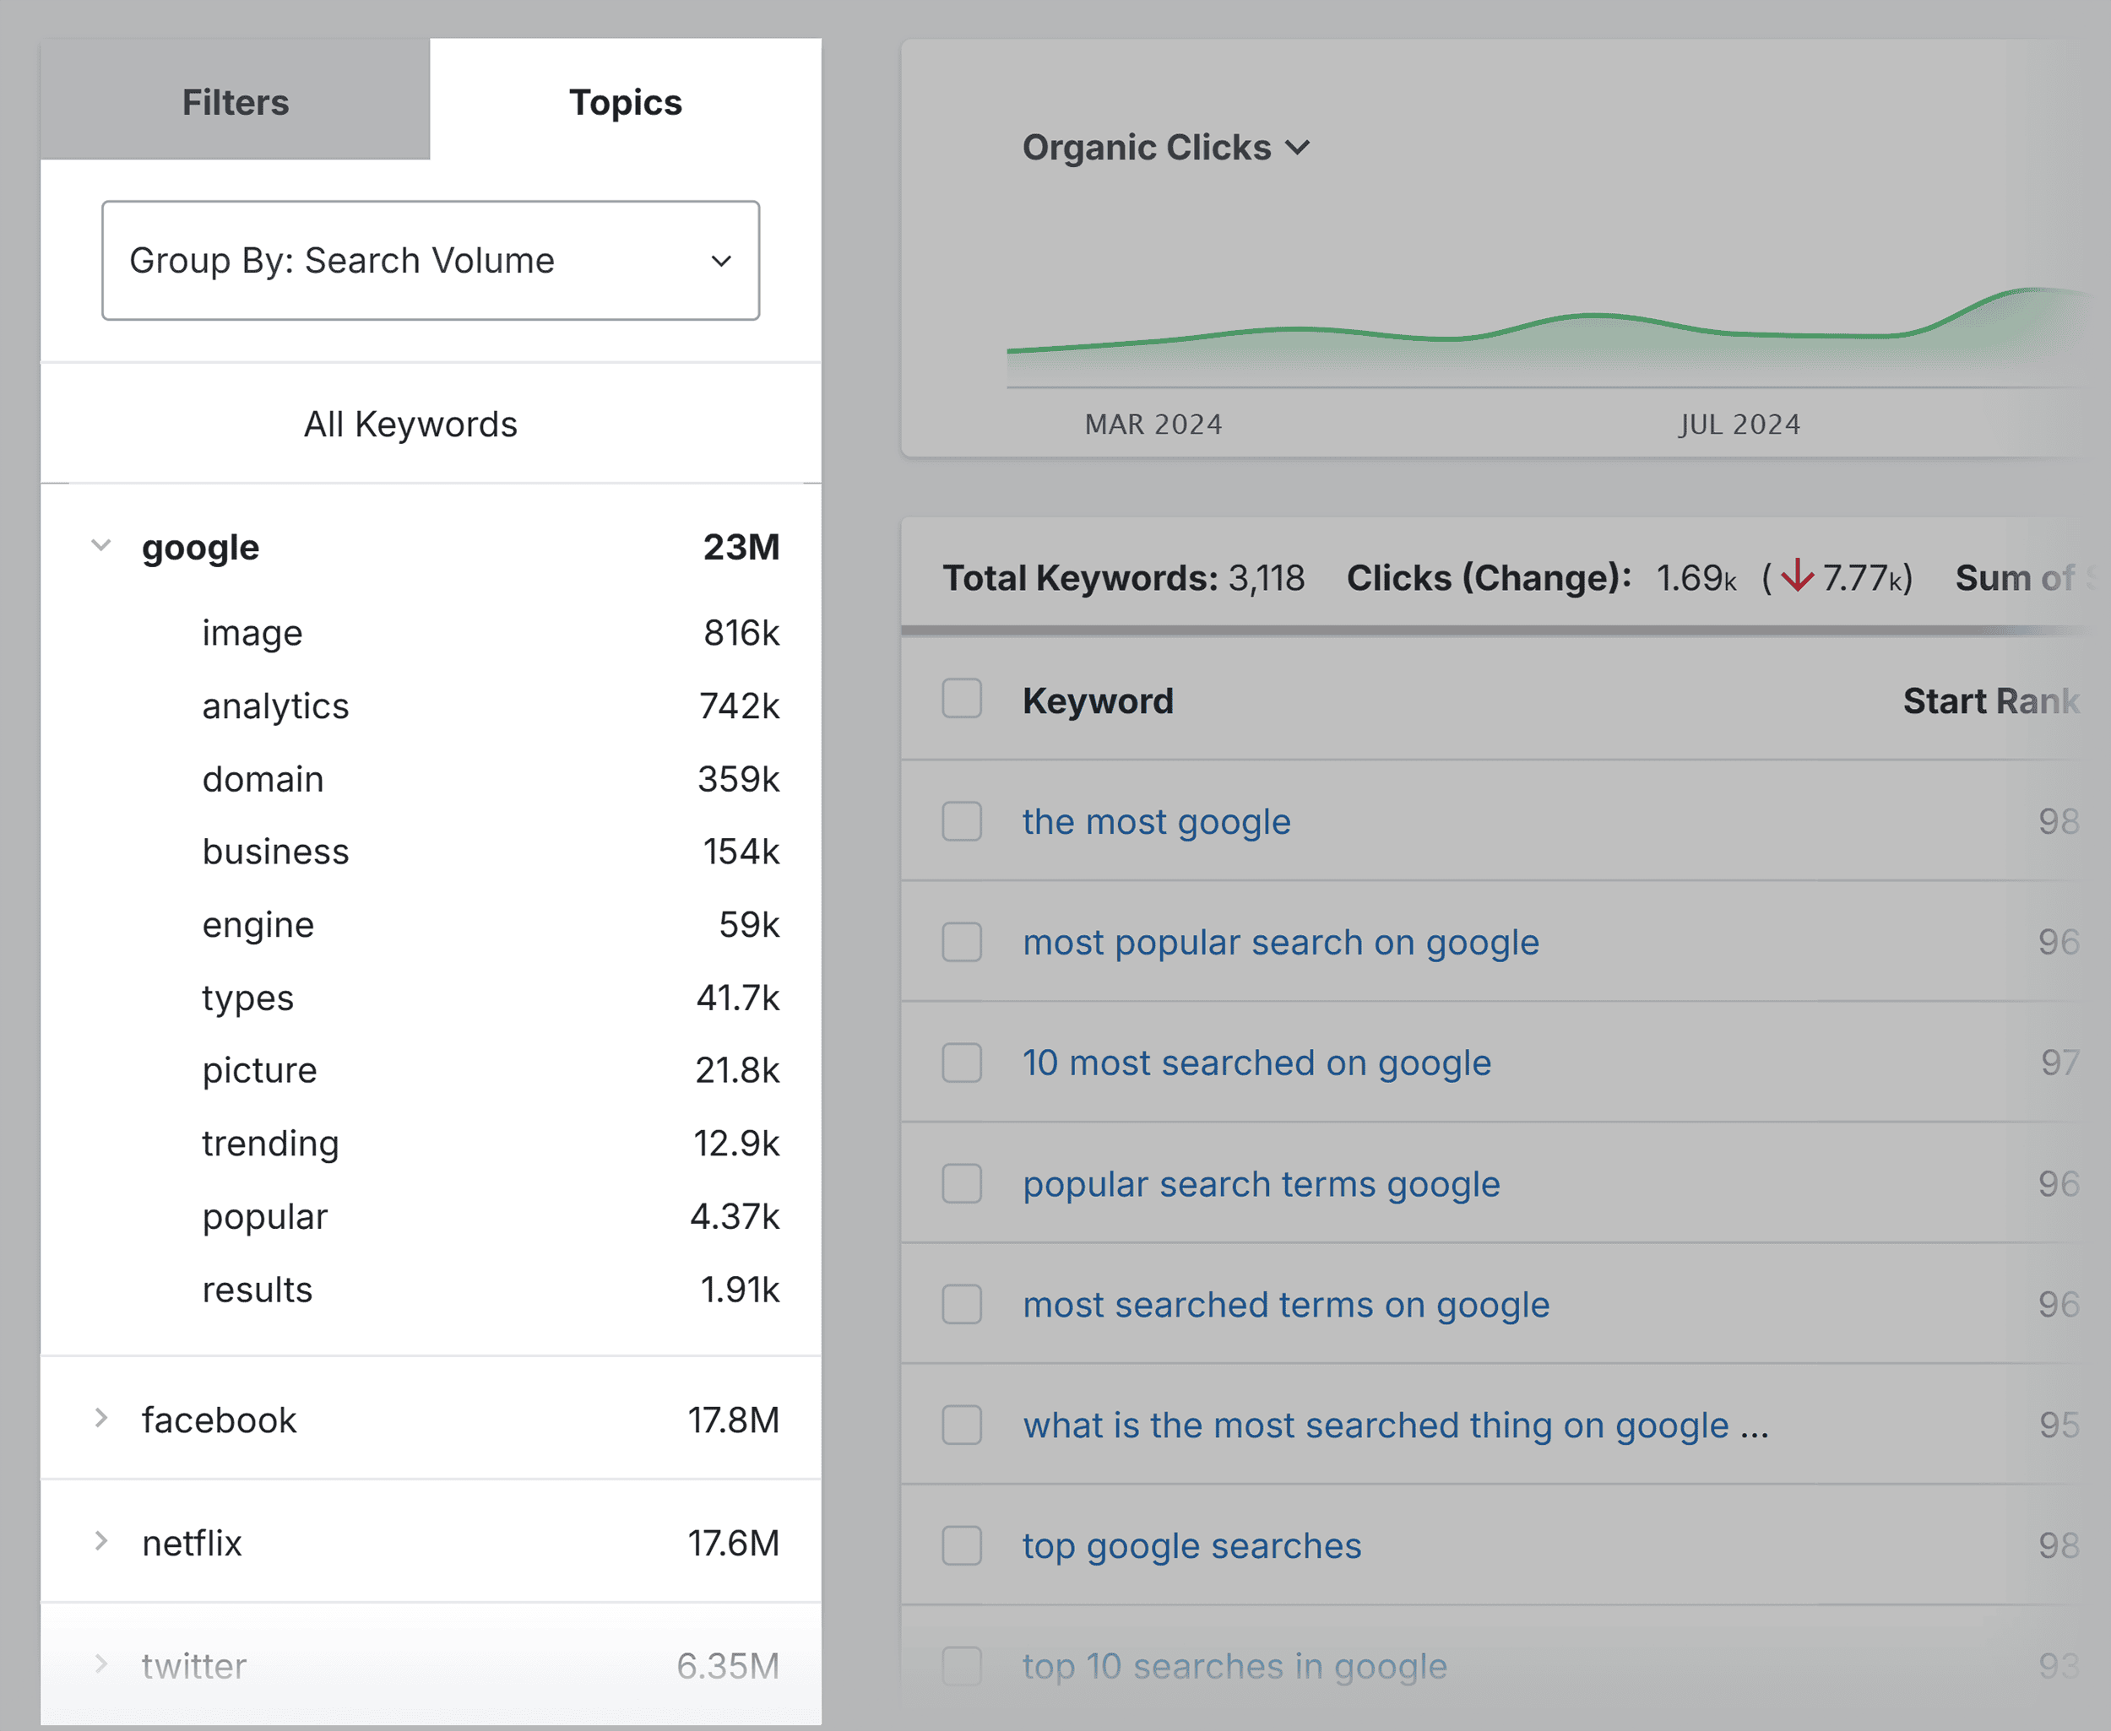2111x1731 pixels.
Task: Open the Organic Clicks metric dropdown
Action: [1165, 148]
